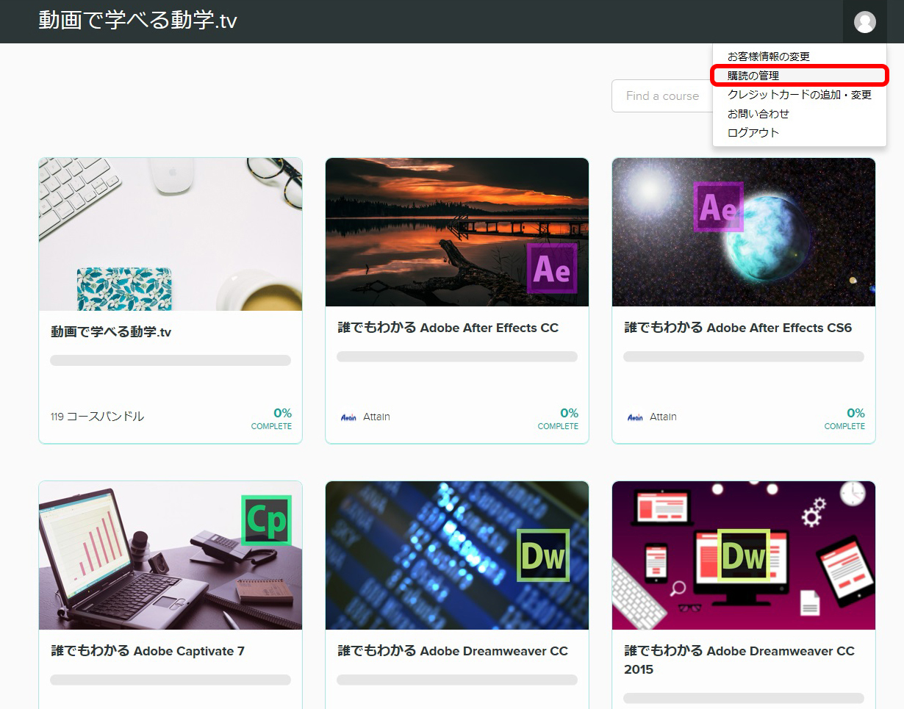
Task: Click the 誰でもわかる Adobe Dreamweaver CC 2015 title
Action: coord(739,660)
